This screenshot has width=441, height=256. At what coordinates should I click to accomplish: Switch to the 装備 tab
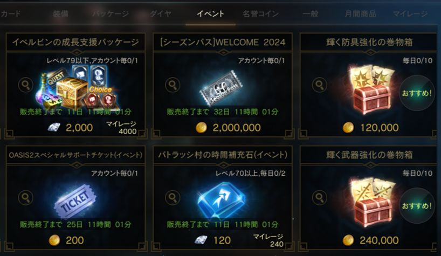[x=60, y=14]
